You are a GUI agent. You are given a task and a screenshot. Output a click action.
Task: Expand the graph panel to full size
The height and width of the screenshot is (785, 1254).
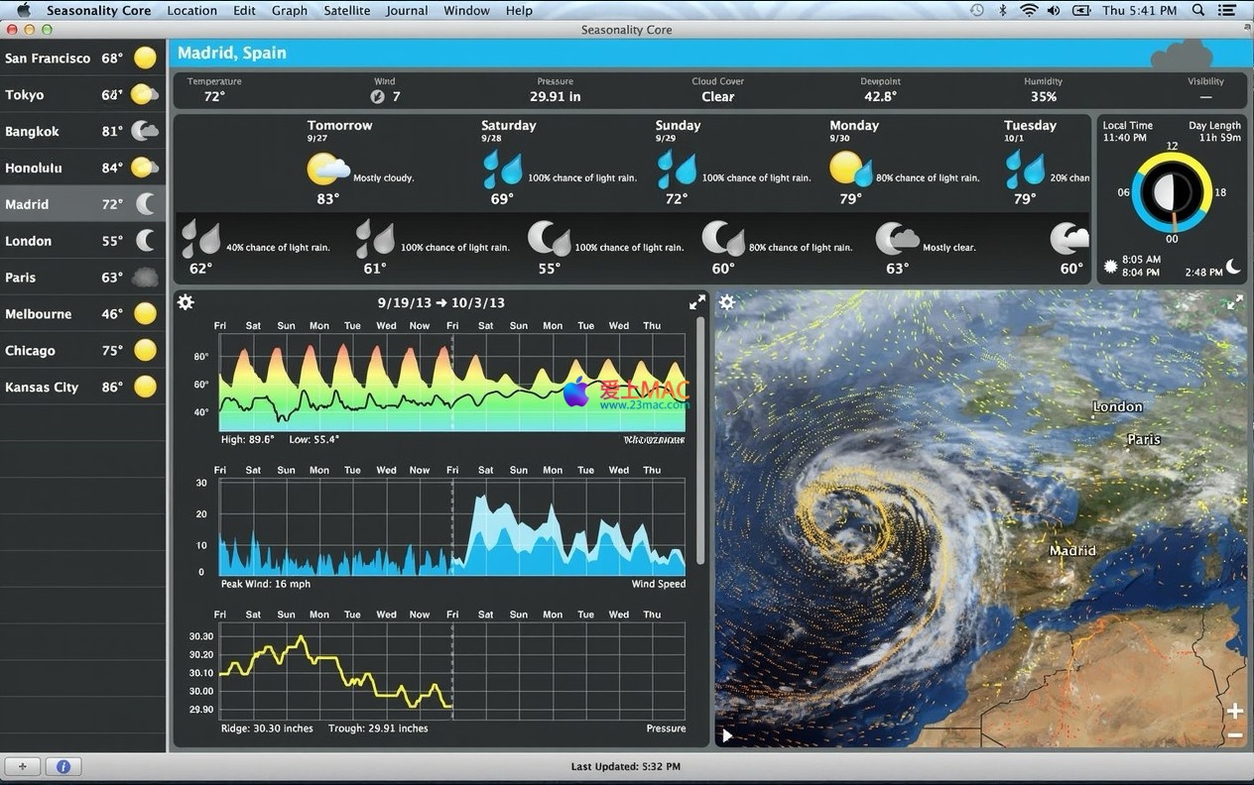pos(697,302)
